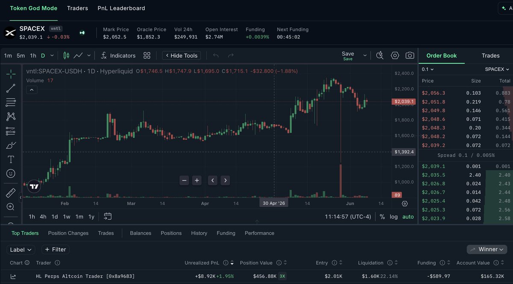Screen dimensions: 513x284
Task: Select the $2,056.3 ask order row
Action: click(x=466, y=93)
